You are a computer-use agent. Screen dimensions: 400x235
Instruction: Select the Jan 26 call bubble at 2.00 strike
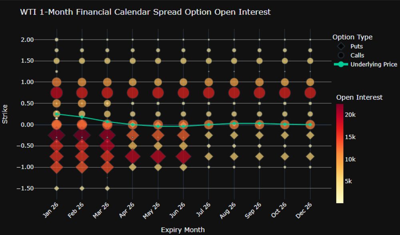(56, 39)
